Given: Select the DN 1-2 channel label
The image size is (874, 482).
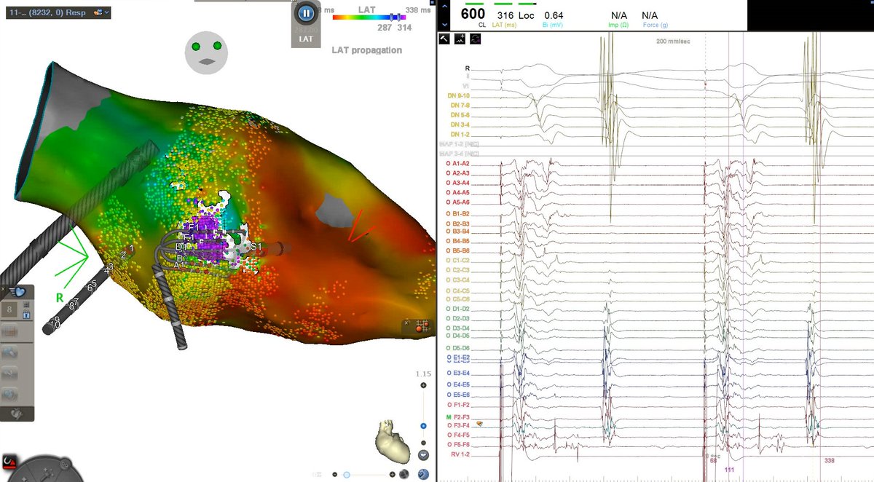Looking at the screenshot, I should tap(460, 134).
